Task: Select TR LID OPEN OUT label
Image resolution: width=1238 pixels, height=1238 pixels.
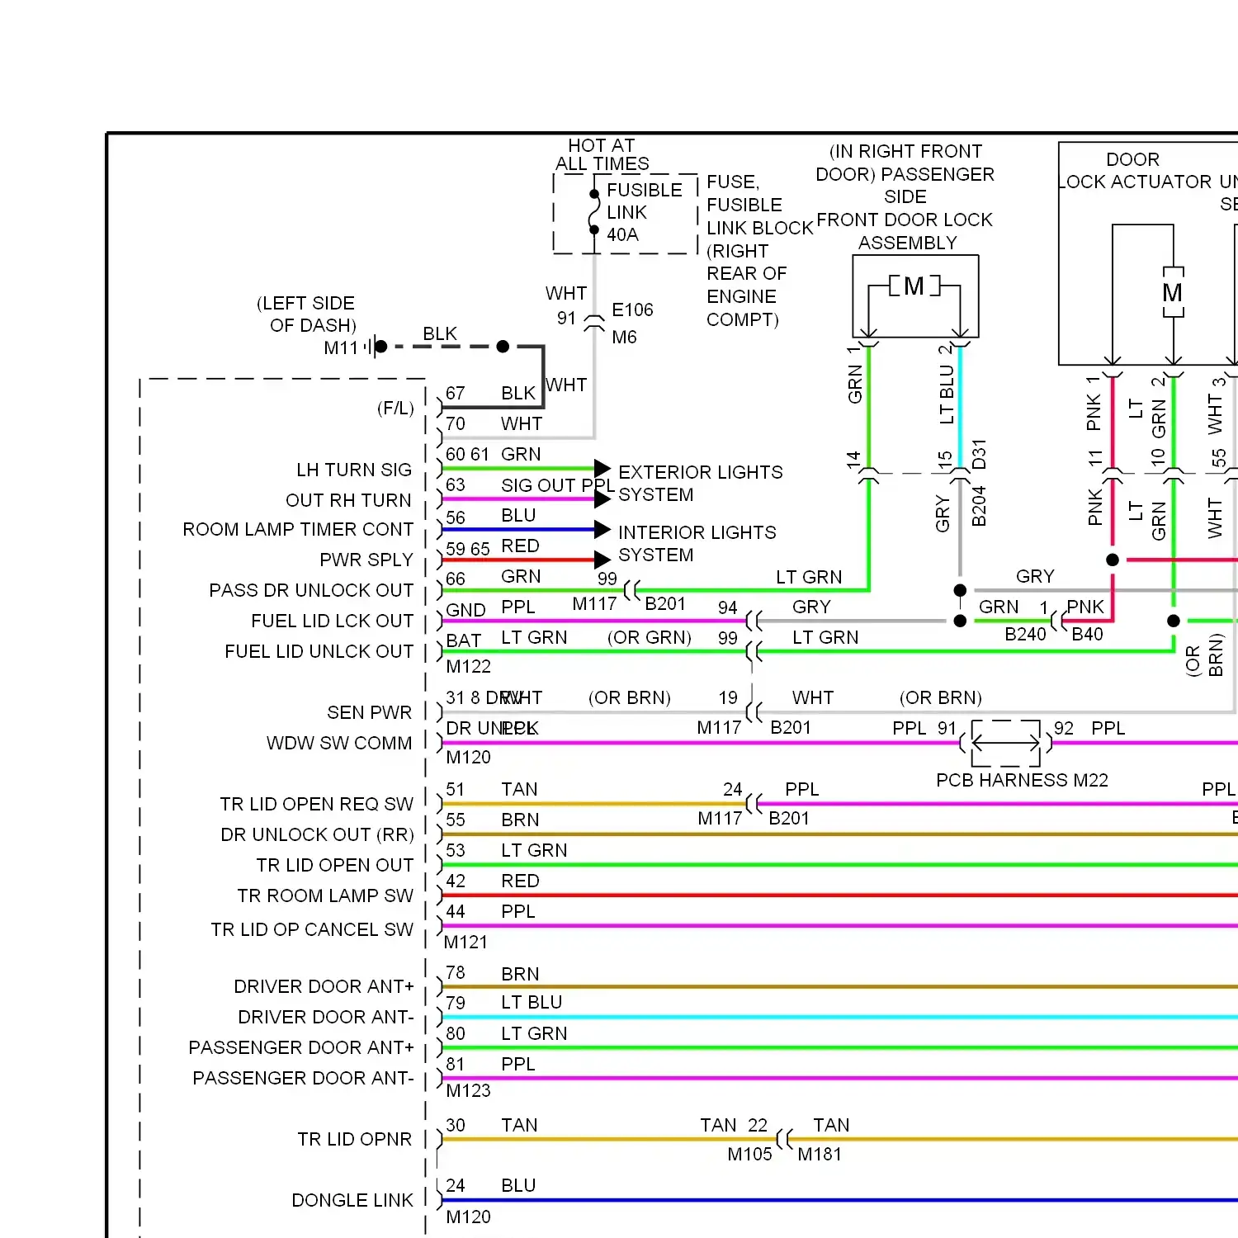Action: [334, 865]
